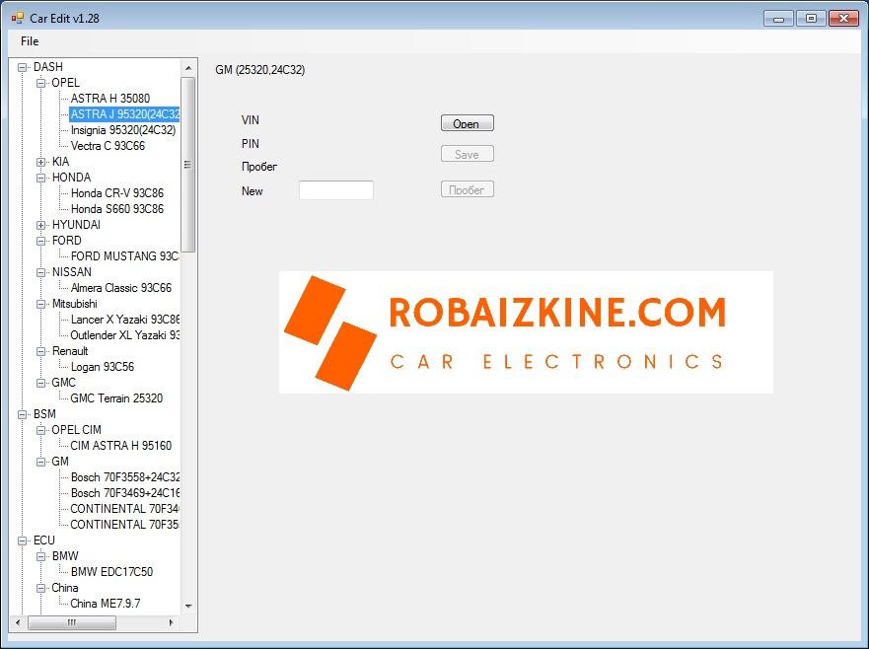Click the Car Edit app icon in title bar
The height and width of the screenshot is (649, 869).
coord(17,18)
